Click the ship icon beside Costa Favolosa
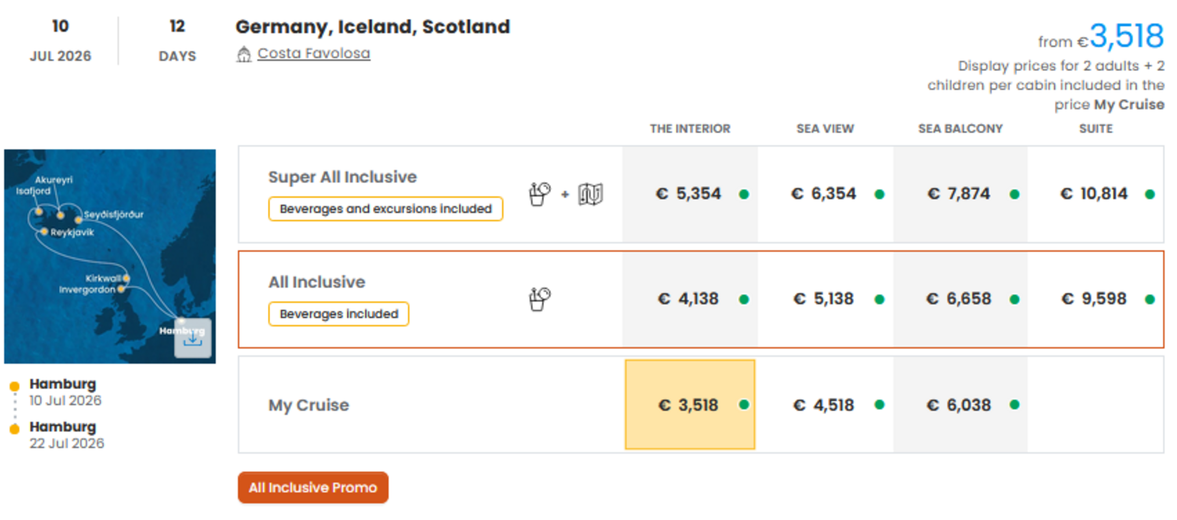Image resolution: width=1177 pixels, height=520 pixels. (244, 54)
